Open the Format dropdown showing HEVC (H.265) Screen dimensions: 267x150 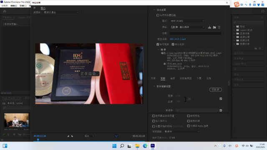(187, 21)
